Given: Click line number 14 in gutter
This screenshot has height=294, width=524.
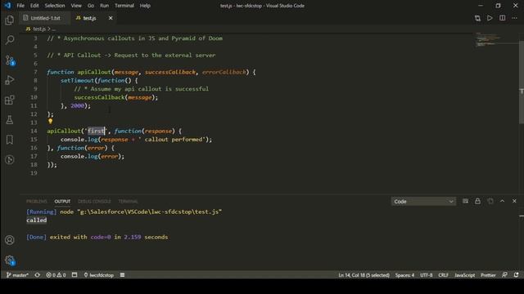Looking at the screenshot, I should coord(34,131).
